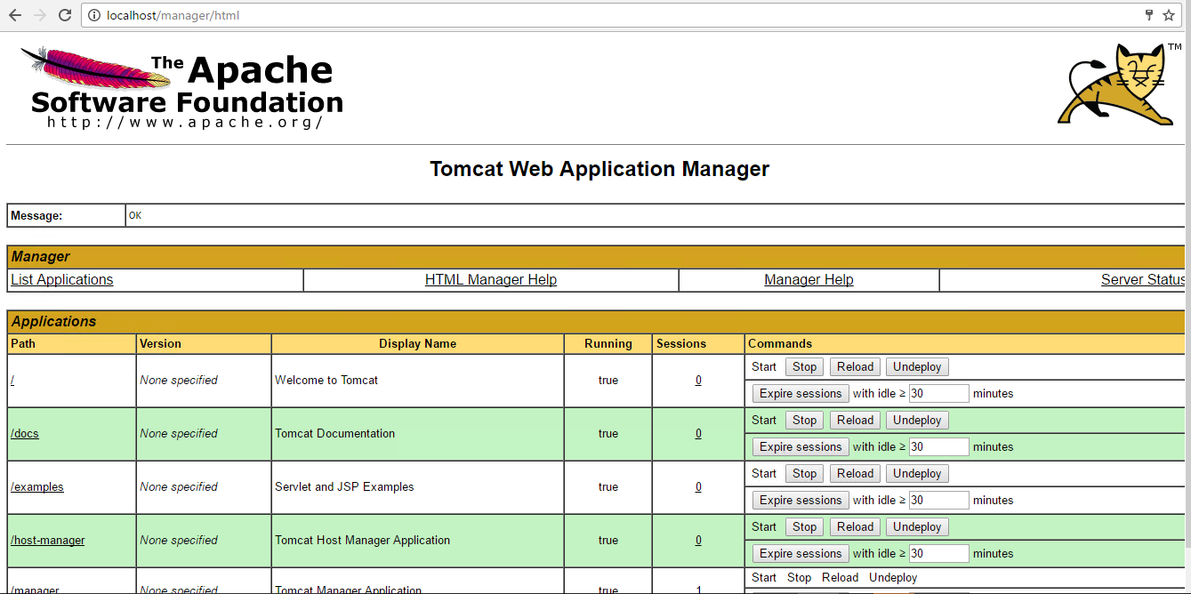The width and height of the screenshot is (1191, 594).
Task: Click the saved password key icon
Action: coord(1148,15)
